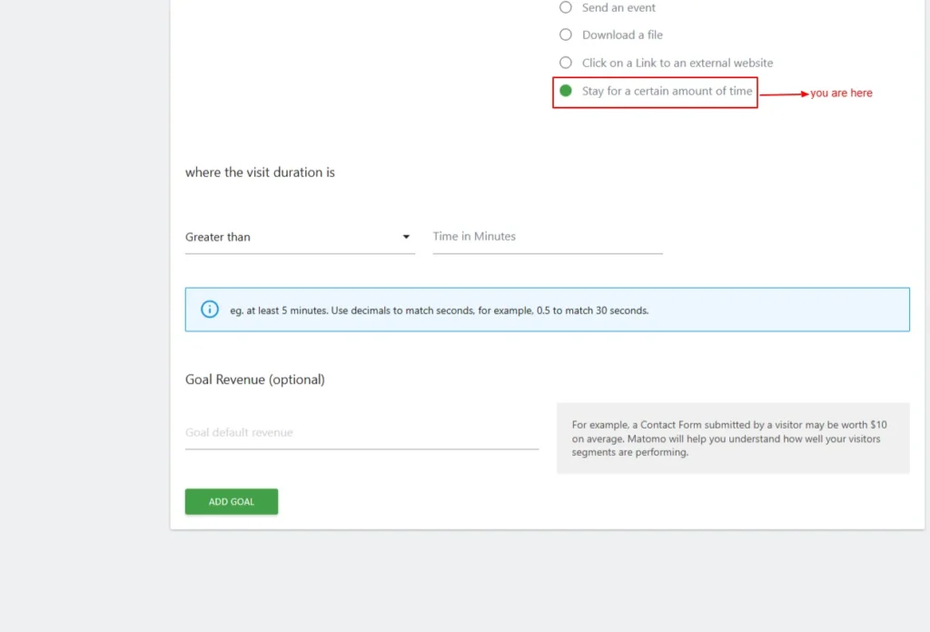Click the dropdown arrow beside "Greater than"
This screenshot has height=632, width=930.
point(406,237)
